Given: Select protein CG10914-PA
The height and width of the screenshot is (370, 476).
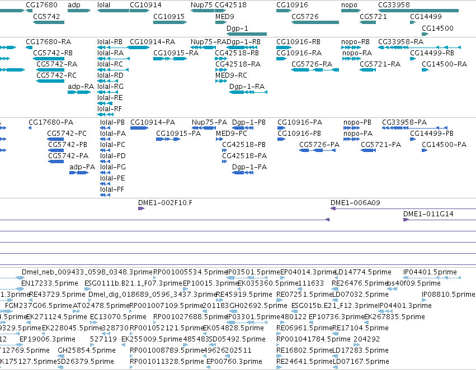Looking at the screenshot, I should (x=153, y=122).
